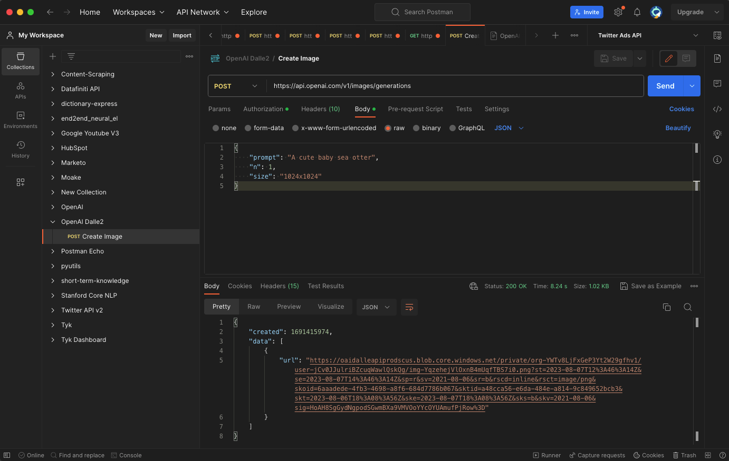This screenshot has width=729, height=461.
Task: Open the APIs sidebar panel
Action: click(x=21, y=91)
